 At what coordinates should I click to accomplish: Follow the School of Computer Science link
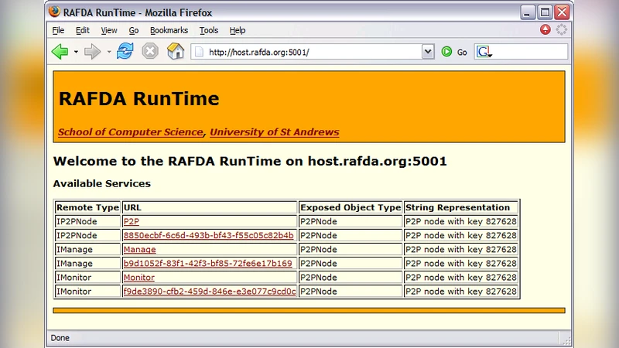pyautogui.click(x=130, y=132)
